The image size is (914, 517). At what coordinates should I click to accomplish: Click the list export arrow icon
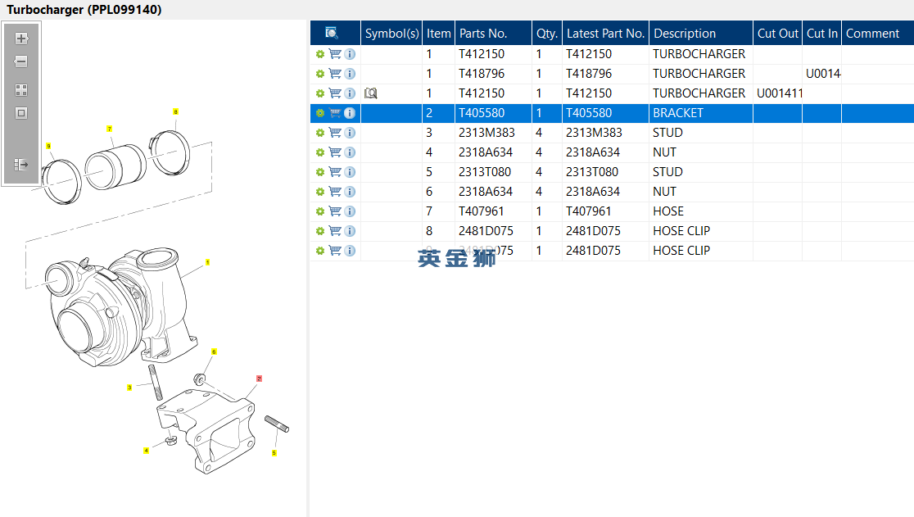(x=21, y=165)
